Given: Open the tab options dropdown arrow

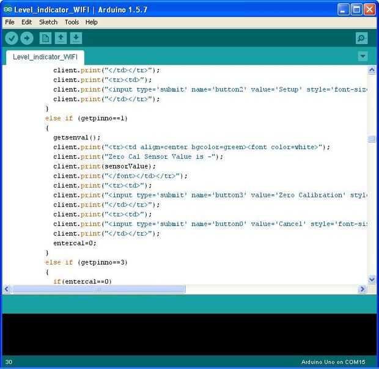Looking at the screenshot, I should click(x=363, y=56).
